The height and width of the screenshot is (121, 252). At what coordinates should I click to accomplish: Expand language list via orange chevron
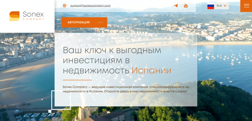pos(225,6)
